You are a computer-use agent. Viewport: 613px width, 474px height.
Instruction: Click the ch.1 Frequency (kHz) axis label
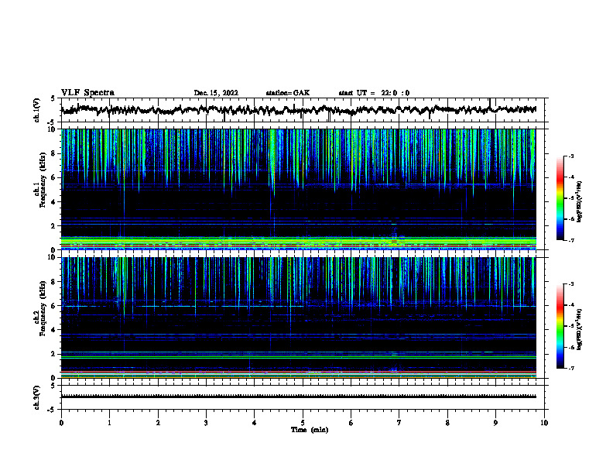point(41,189)
